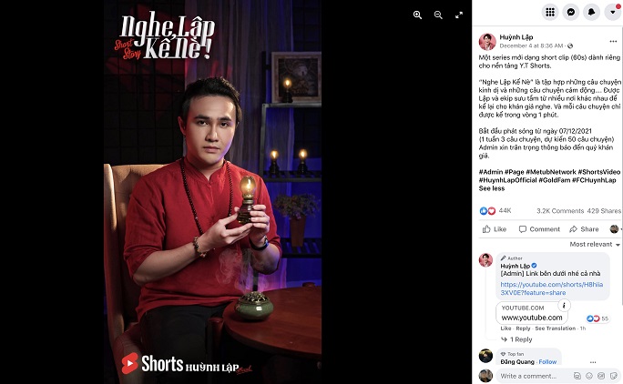623x384 pixels.
Task: Follow Đăng Quang
Action: click(547, 362)
